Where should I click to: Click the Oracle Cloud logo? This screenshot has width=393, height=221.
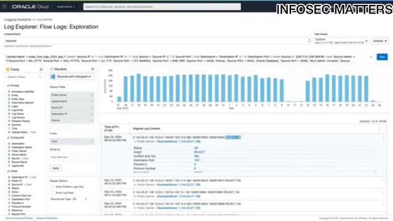click(x=30, y=7)
